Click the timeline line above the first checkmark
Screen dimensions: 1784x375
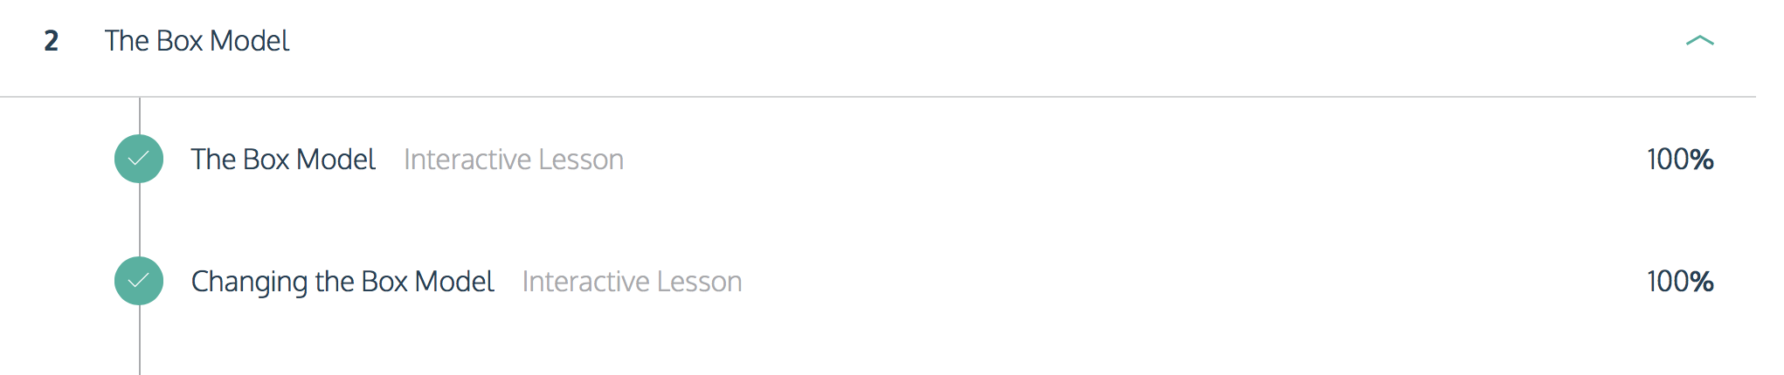pos(140,116)
